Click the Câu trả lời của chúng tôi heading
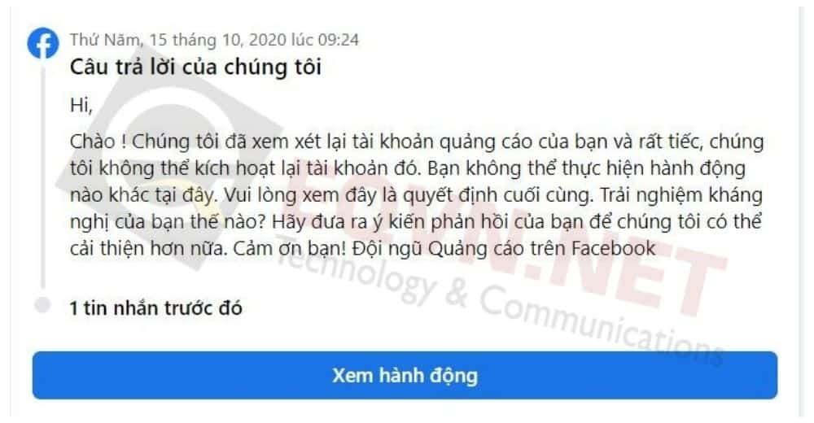Screen dimensions: 814x423 coord(195,67)
